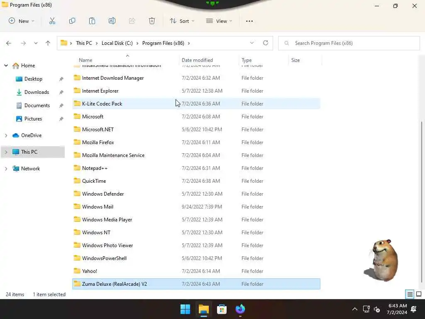Select the QuickTime folder
The image size is (425, 319).
point(196,181)
